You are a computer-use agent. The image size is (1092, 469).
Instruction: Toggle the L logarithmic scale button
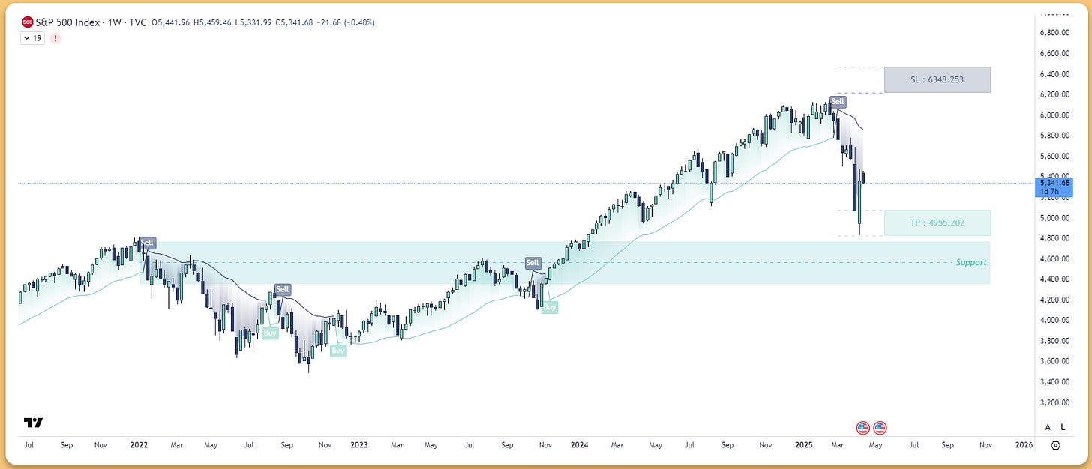coord(1063,427)
